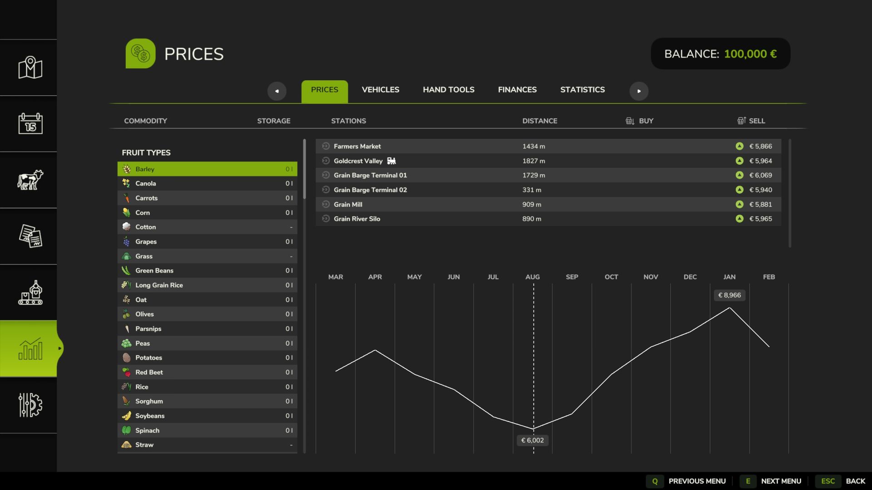Image resolution: width=872 pixels, height=490 pixels.
Task: Switch to the FINANCES tab
Action: pyautogui.click(x=517, y=90)
